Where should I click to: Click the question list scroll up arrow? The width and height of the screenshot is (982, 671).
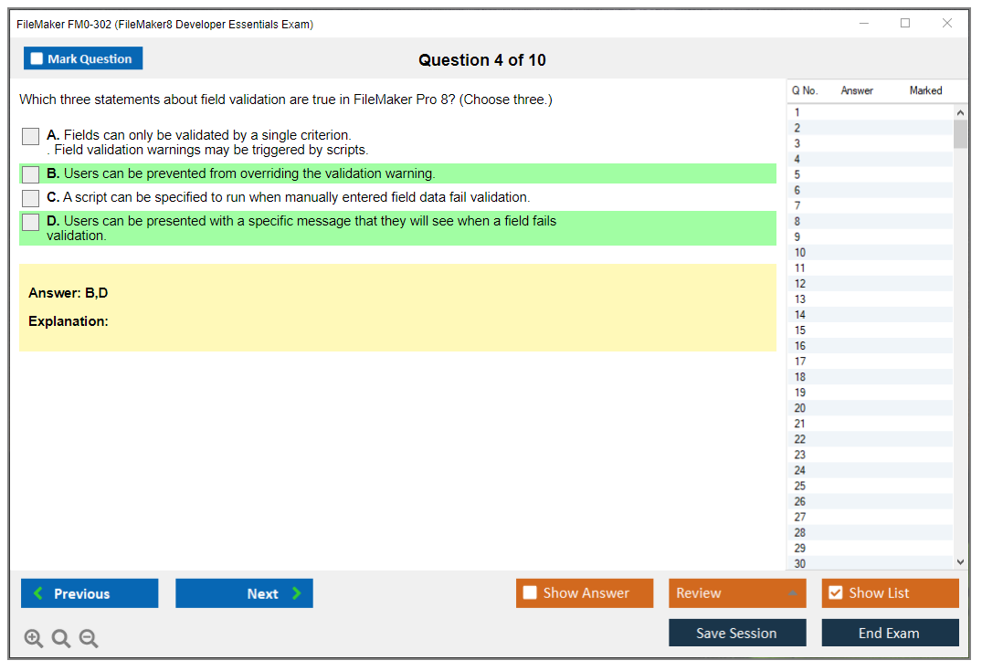pyautogui.click(x=959, y=112)
